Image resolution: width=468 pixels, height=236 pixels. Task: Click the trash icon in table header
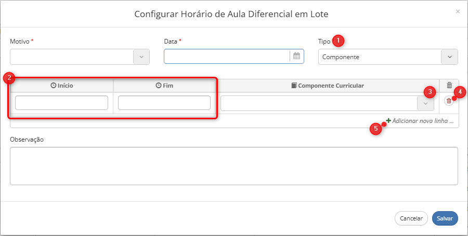coord(449,86)
